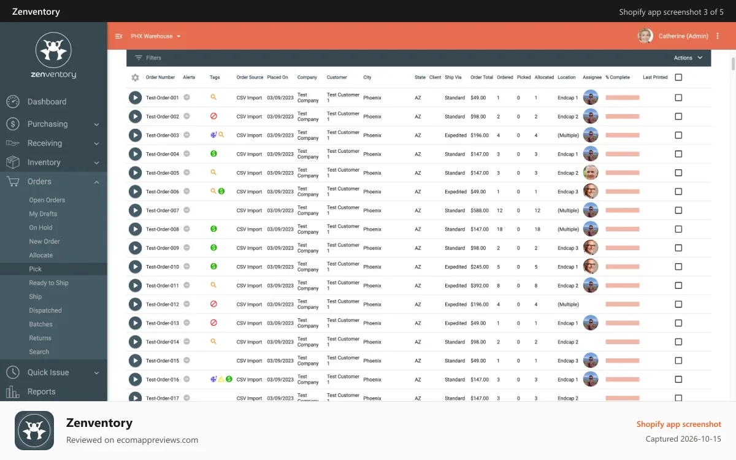
Task: Click the Purchasing dollar icon in sidebar
Action: 12,124
